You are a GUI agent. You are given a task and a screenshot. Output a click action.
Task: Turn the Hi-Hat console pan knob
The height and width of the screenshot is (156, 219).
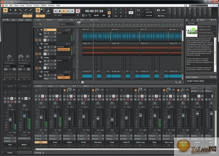(x=83, y=104)
